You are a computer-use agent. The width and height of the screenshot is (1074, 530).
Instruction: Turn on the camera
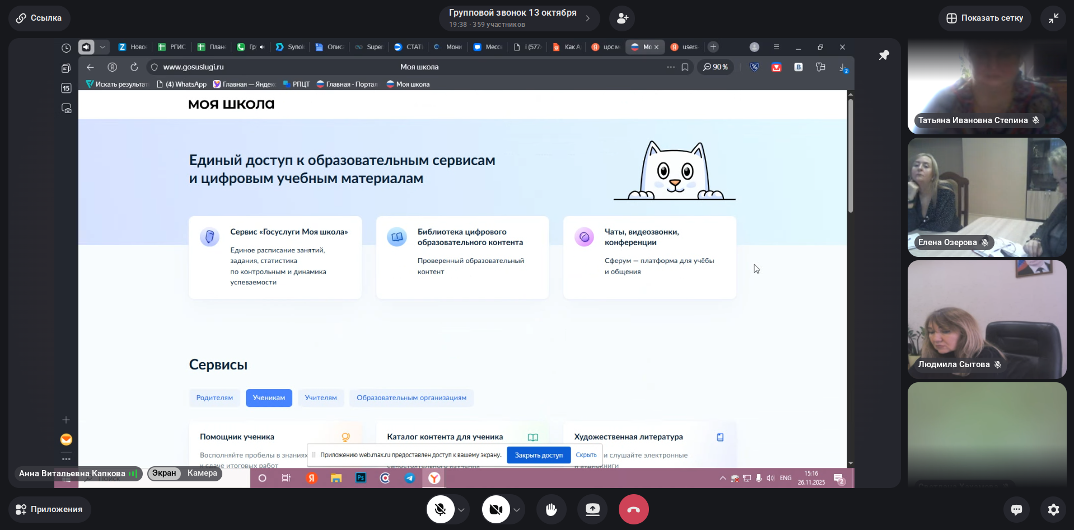pos(496,509)
